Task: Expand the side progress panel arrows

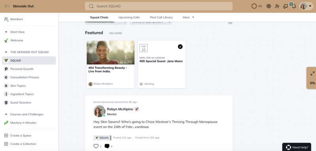Action: 312,74
